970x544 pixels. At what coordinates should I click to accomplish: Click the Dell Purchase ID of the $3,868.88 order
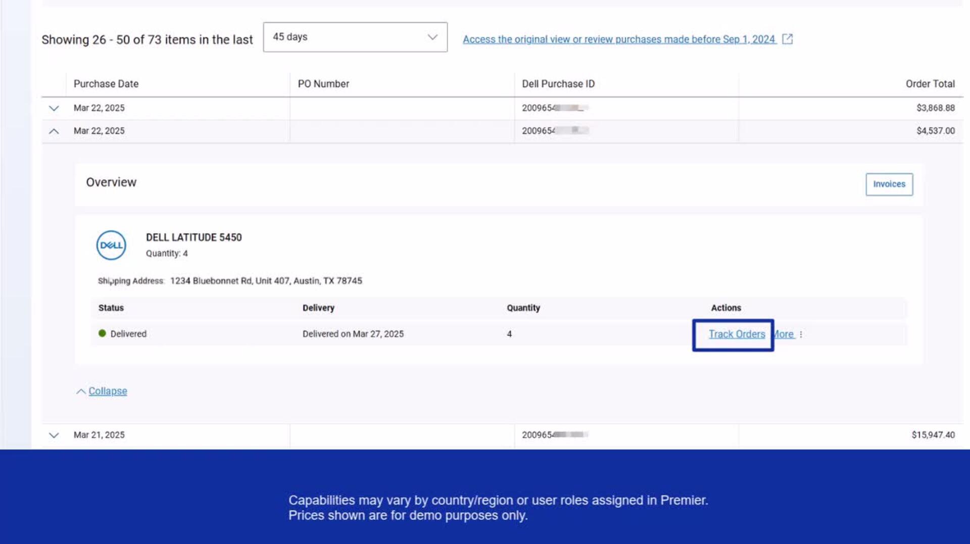(x=555, y=108)
